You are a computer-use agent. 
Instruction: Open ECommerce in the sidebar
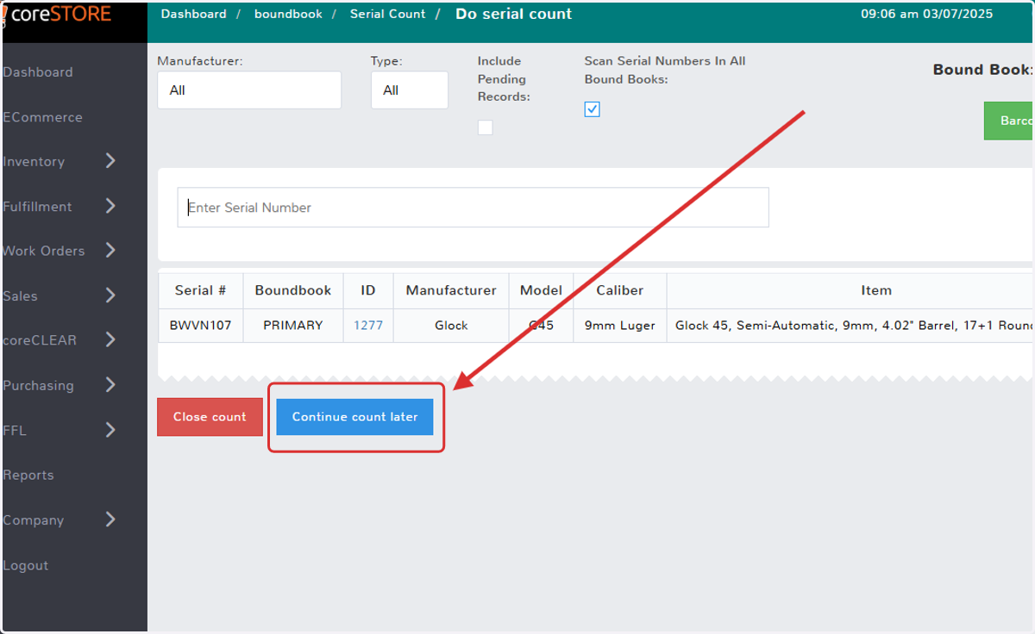click(x=43, y=117)
